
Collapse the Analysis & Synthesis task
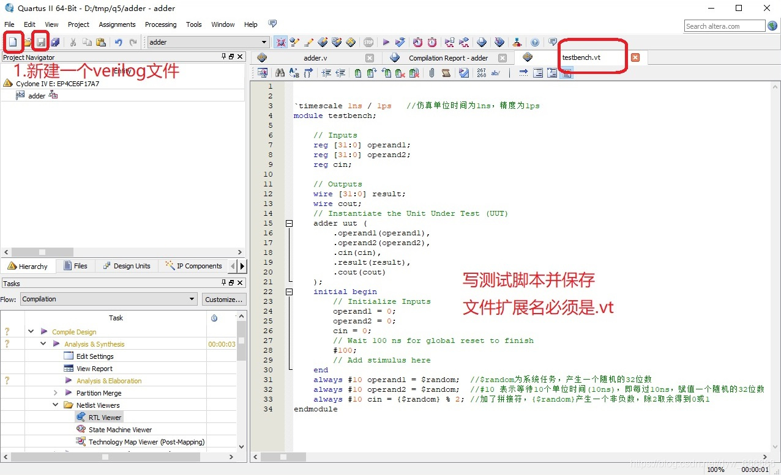point(43,344)
